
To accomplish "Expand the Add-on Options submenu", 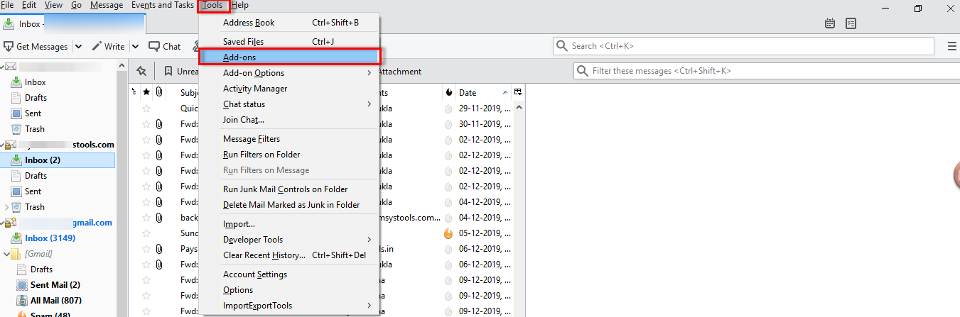I will pos(369,73).
